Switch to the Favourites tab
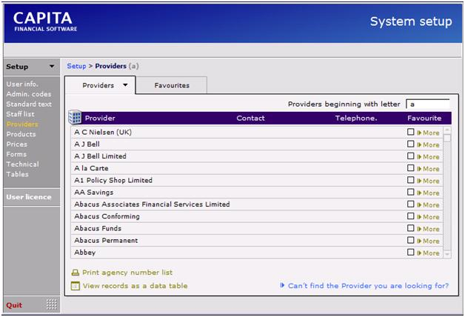Viewport: 465px width, 317px height. [171, 85]
